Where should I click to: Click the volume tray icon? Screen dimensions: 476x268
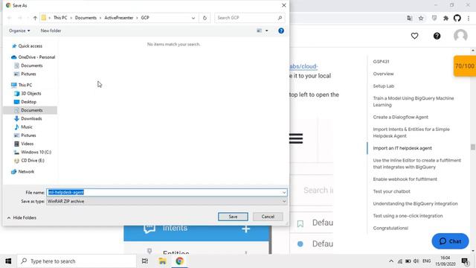pyautogui.click(x=416, y=261)
